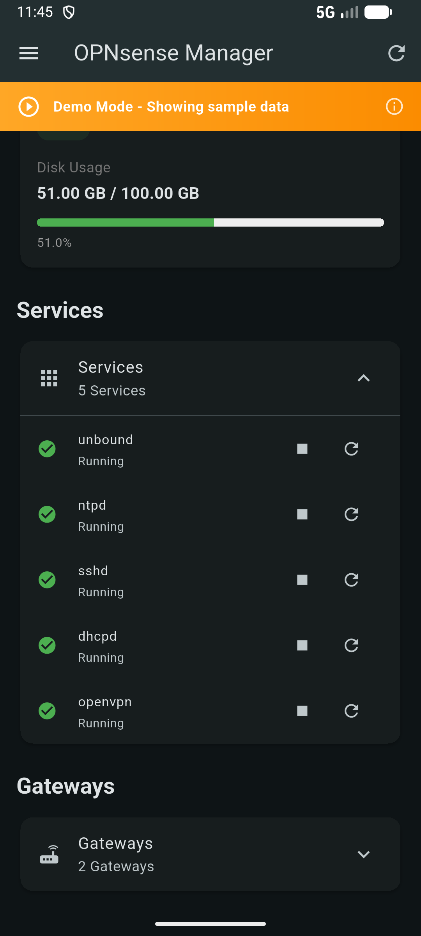Screen dimensions: 421x936
Task: Stop the unbound service
Action: point(302,449)
